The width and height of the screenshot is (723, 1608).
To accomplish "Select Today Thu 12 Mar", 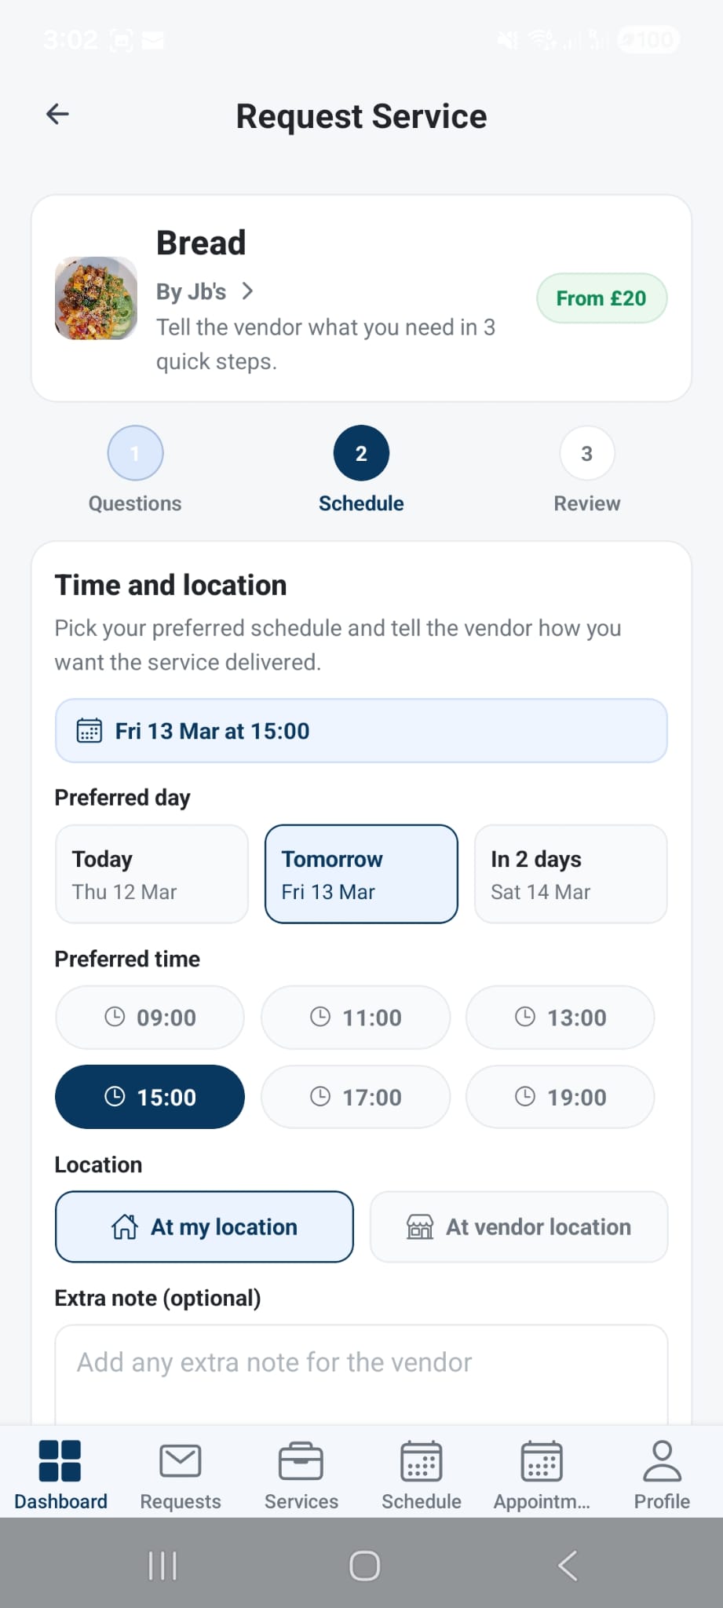I will pyautogui.click(x=152, y=874).
